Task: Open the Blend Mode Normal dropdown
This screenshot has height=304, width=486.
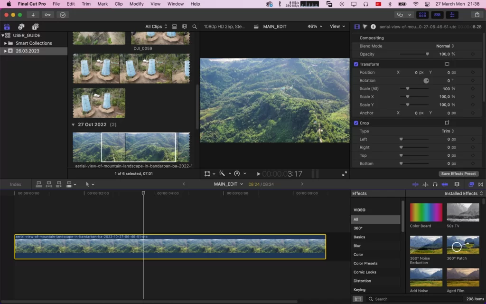Action: click(445, 46)
